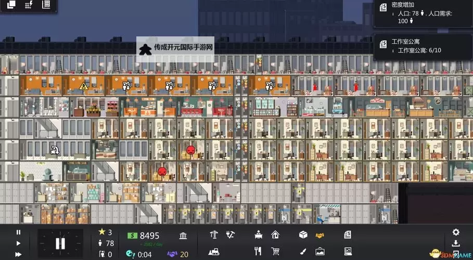Viewport: 473px width, 260px height.
Task: Open the offices build category desk icon
Action: coord(258,235)
